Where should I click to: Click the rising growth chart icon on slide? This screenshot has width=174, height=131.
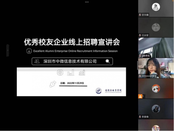pos(82,73)
